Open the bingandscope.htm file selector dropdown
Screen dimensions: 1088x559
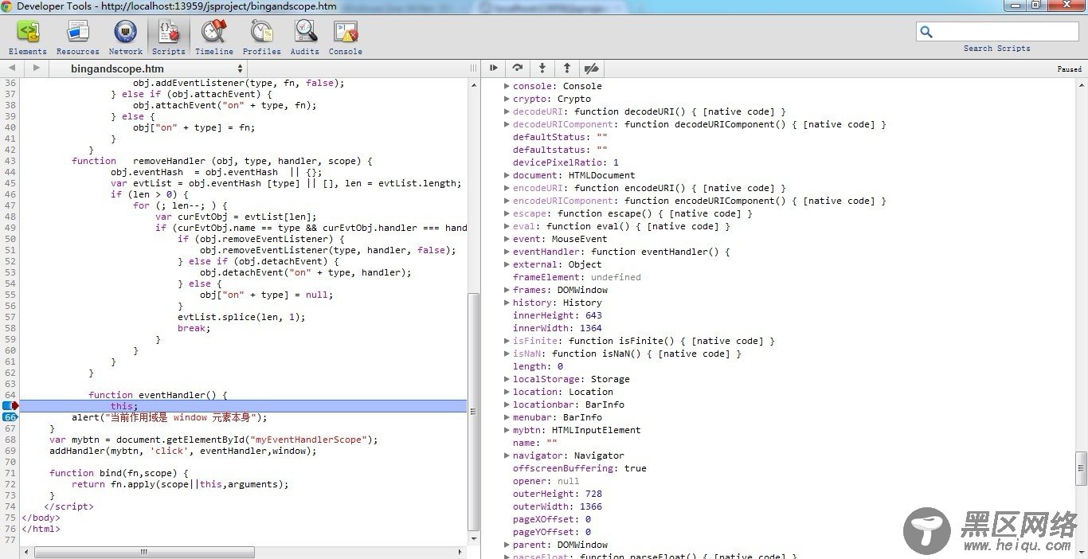150,68
